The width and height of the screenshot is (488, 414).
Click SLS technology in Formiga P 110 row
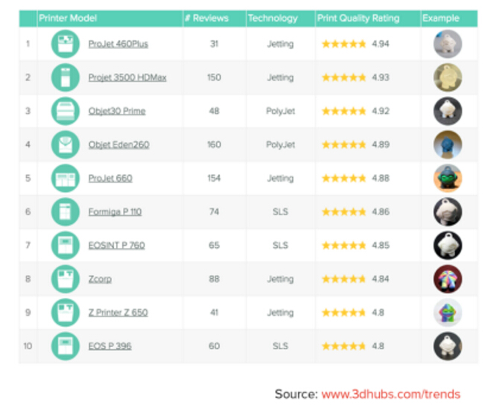tap(280, 211)
